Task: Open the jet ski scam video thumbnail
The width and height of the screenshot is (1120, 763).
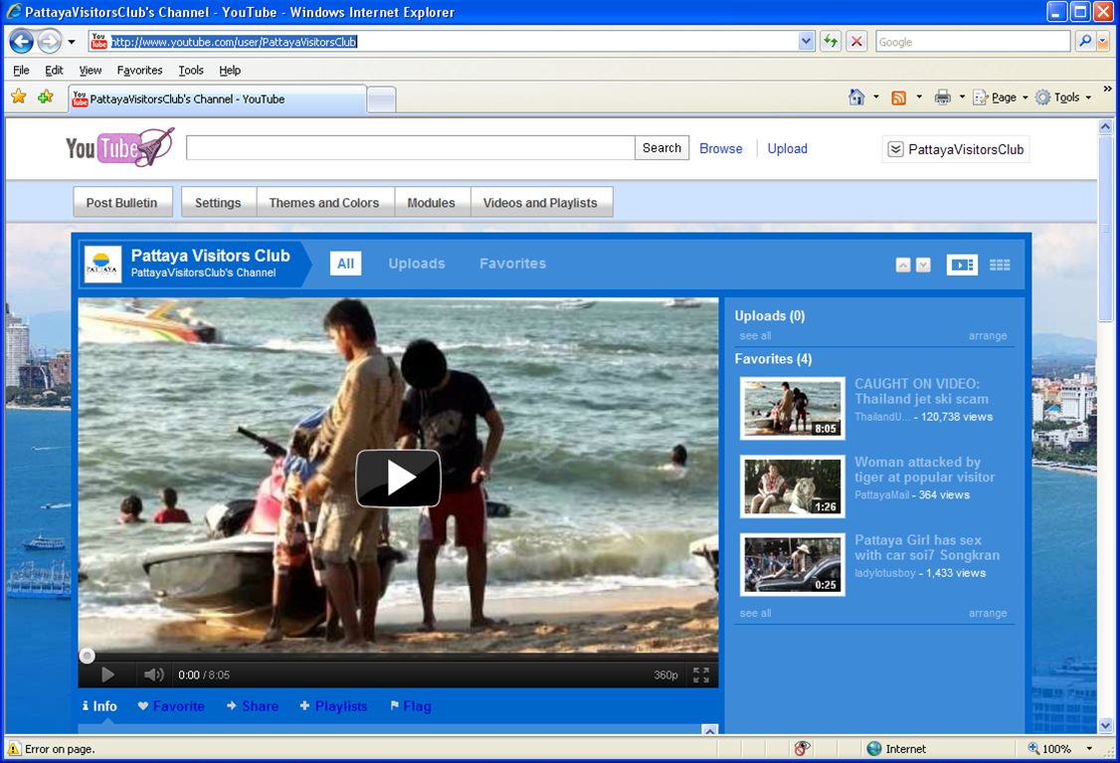Action: 792,409
